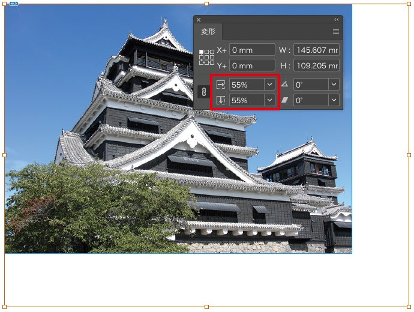
Task: Click the horizontal scale percentage 55% field
Action: point(247,85)
